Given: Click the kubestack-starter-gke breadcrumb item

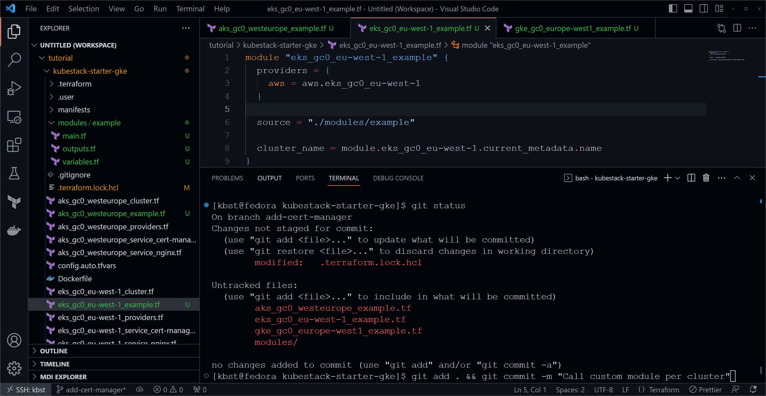Looking at the screenshot, I should [x=280, y=45].
